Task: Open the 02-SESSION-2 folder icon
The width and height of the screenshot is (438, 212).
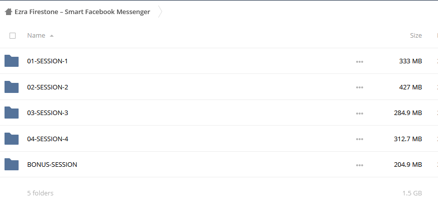Action: point(12,87)
